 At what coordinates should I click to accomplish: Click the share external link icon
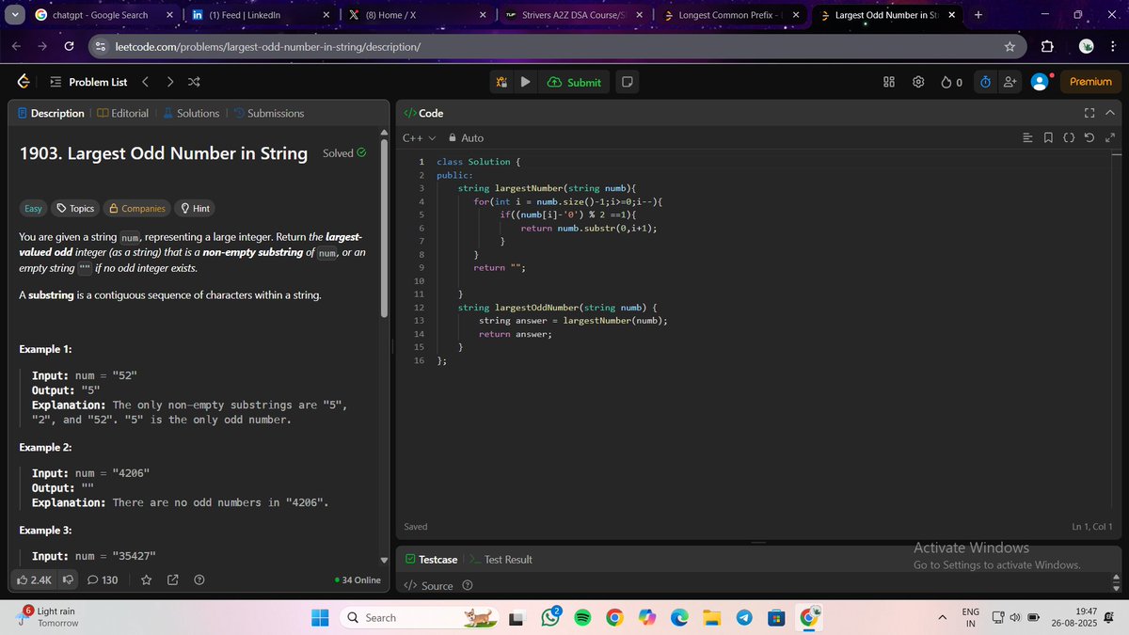[x=172, y=579]
